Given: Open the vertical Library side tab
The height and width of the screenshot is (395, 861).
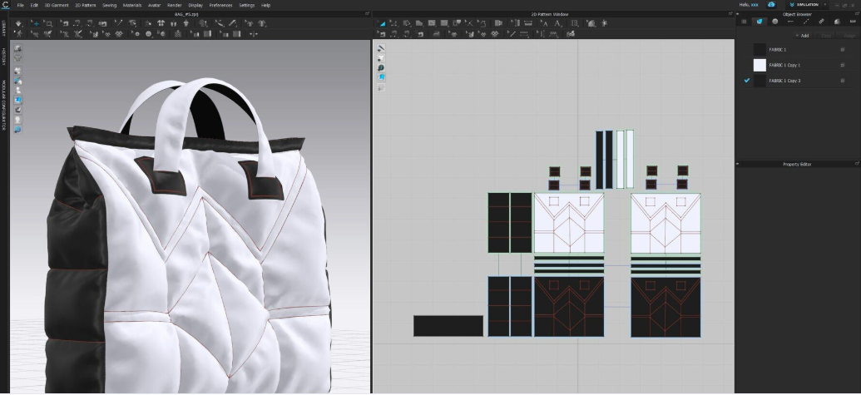Looking at the screenshot, I should [3, 28].
